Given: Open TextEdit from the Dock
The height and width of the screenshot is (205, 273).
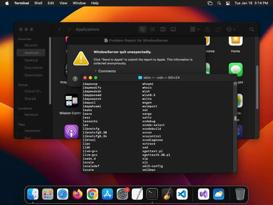Looking at the screenshot, I should [x=137, y=194].
